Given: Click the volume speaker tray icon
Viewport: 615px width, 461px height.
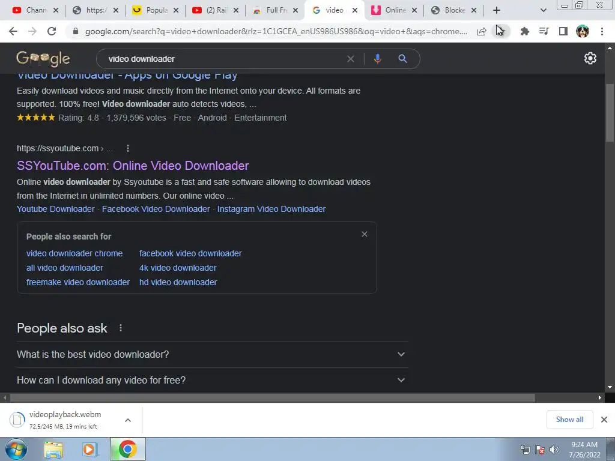Looking at the screenshot, I should coord(554,450).
